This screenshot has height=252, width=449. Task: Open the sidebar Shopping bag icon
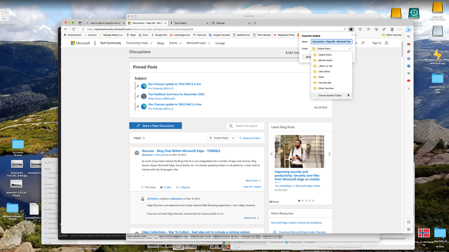[x=409, y=44]
